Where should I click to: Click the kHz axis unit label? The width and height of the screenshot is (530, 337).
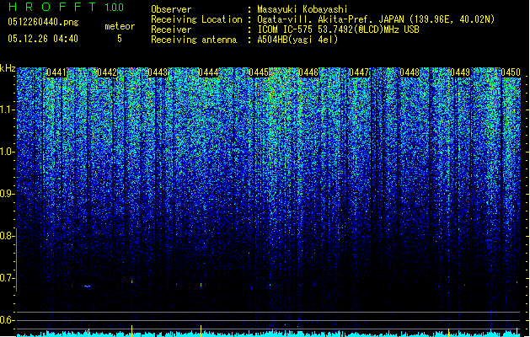pos(8,68)
